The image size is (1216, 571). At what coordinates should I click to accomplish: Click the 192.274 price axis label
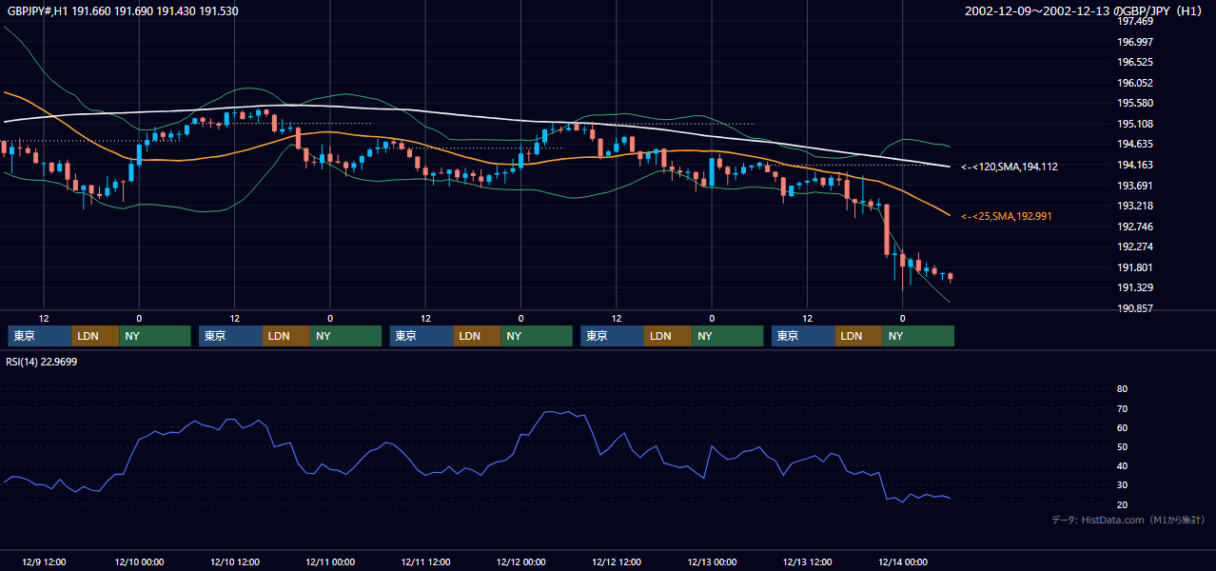pos(1135,247)
